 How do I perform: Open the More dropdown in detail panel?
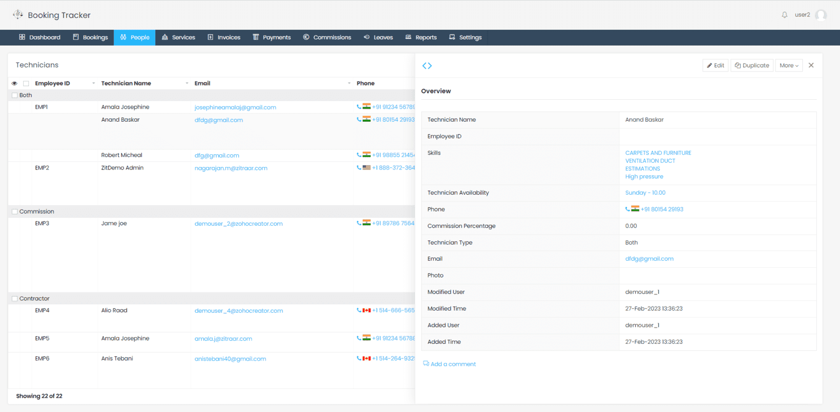789,66
